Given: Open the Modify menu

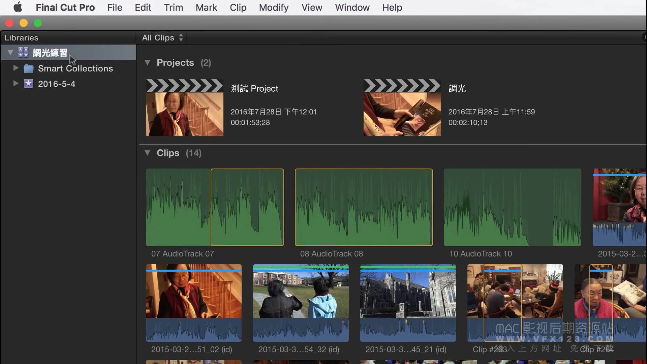Looking at the screenshot, I should pyautogui.click(x=274, y=7).
